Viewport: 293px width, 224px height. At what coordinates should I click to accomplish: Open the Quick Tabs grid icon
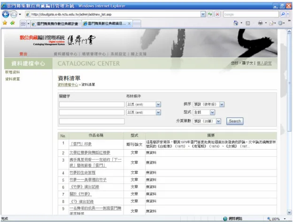(x=23, y=24)
